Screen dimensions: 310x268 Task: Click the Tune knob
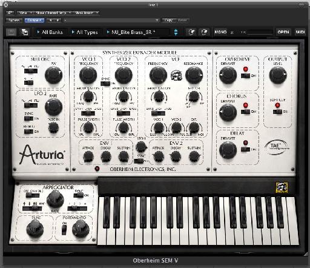tap(35, 229)
